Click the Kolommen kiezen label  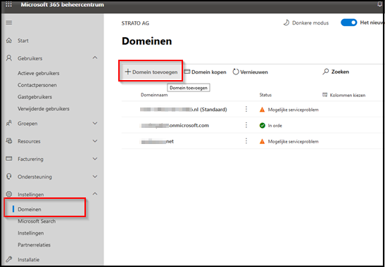click(348, 95)
